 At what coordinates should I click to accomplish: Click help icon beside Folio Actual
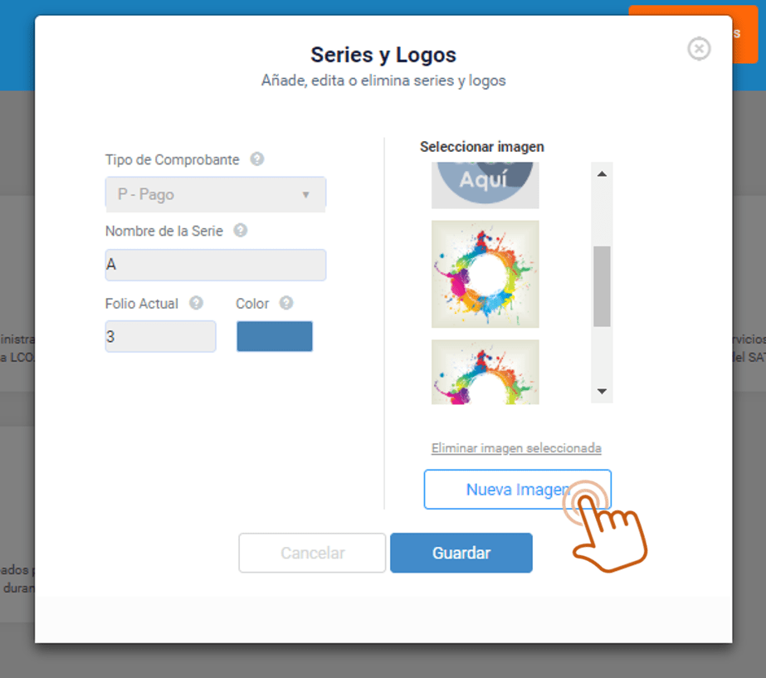point(196,303)
